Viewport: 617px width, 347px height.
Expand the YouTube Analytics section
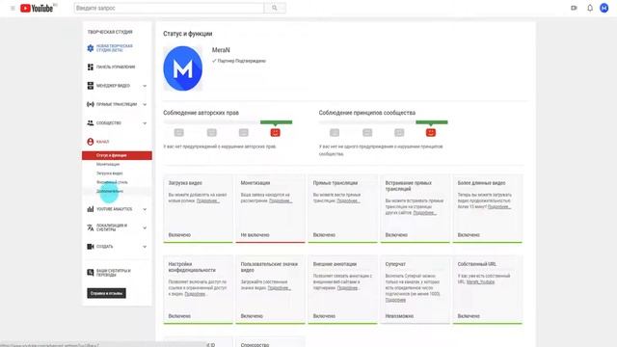pos(145,209)
